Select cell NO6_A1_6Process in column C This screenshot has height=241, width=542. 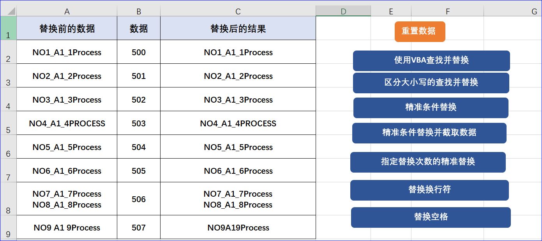click(238, 170)
